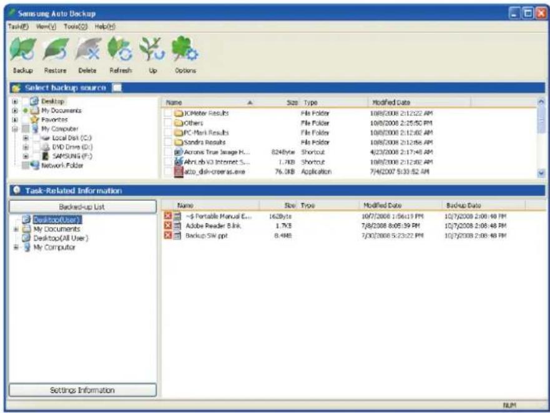The height and width of the screenshot is (413, 550).
Task: Expand the SAMSUNG (F:) node
Action: coord(26,156)
